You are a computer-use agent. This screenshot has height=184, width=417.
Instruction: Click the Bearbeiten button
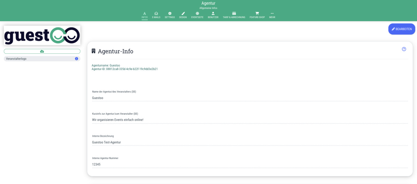[x=402, y=29]
